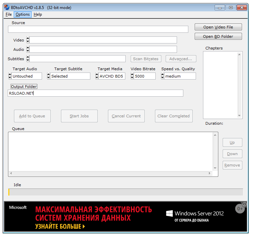Click the Windows logo in the ad banner
This screenshot has height=236, width=253.
pyautogui.click(x=169, y=214)
